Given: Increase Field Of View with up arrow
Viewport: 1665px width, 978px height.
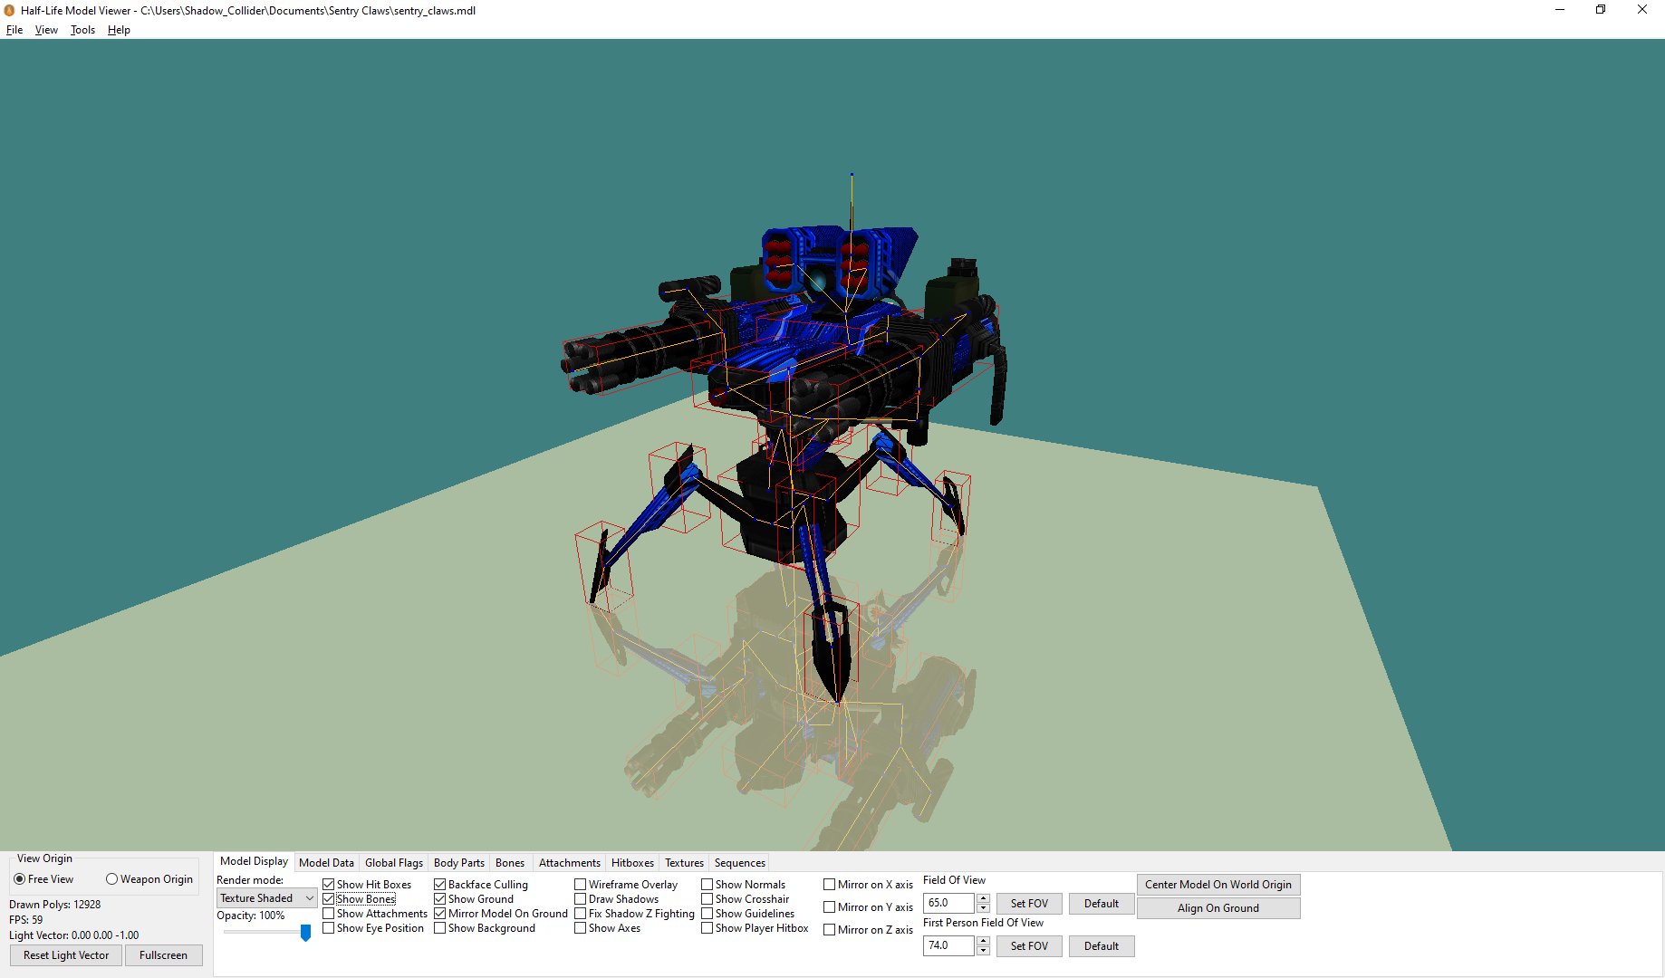Looking at the screenshot, I should [983, 898].
